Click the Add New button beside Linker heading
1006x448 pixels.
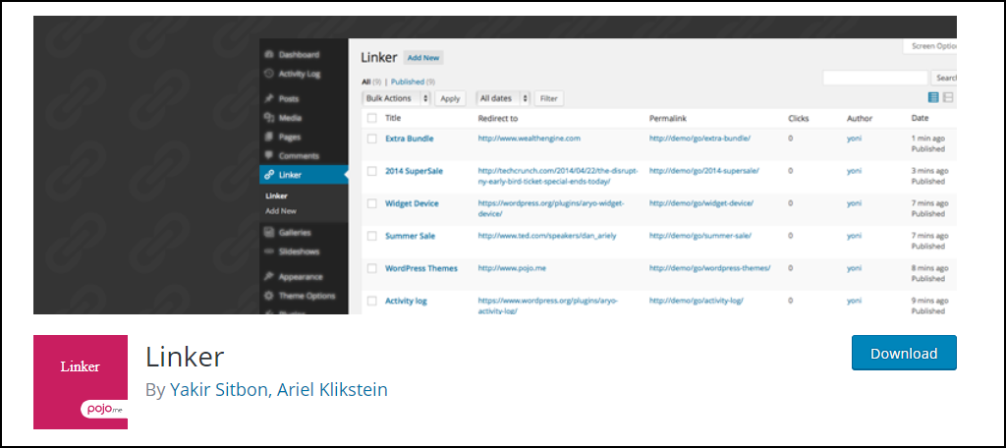click(423, 58)
